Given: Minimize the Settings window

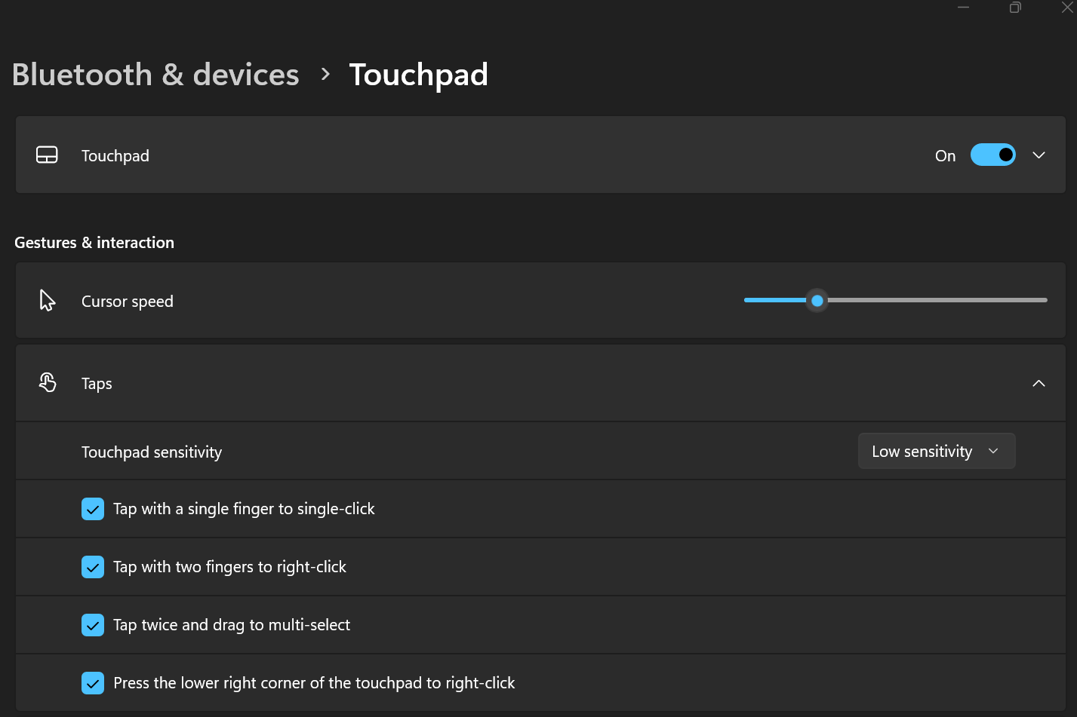Looking at the screenshot, I should [x=964, y=8].
